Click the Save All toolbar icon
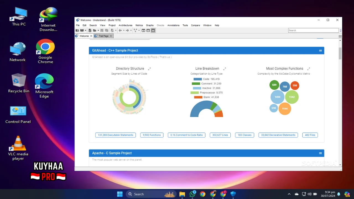The image size is (354, 199). [106, 30]
